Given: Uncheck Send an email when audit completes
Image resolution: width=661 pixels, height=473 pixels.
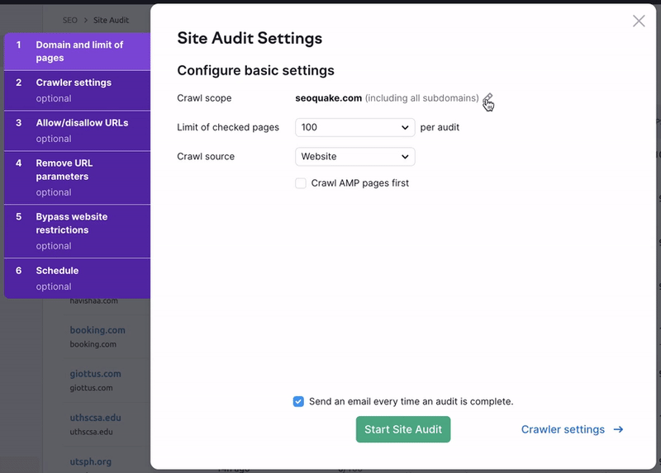Looking at the screenshot, I should [x=298, y=401].
